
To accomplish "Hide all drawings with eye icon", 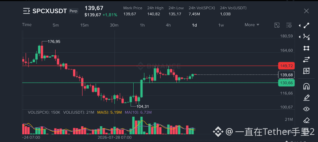I will 306,109.
